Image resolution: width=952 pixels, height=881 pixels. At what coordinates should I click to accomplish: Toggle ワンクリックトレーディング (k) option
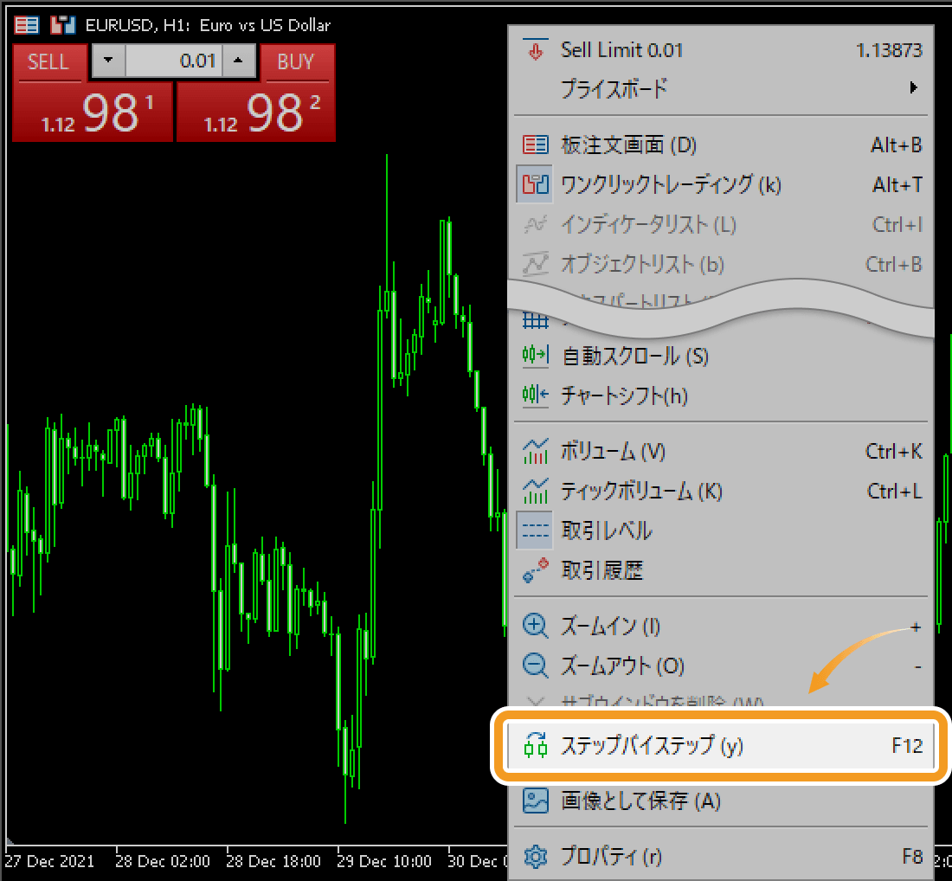[721, 184]
